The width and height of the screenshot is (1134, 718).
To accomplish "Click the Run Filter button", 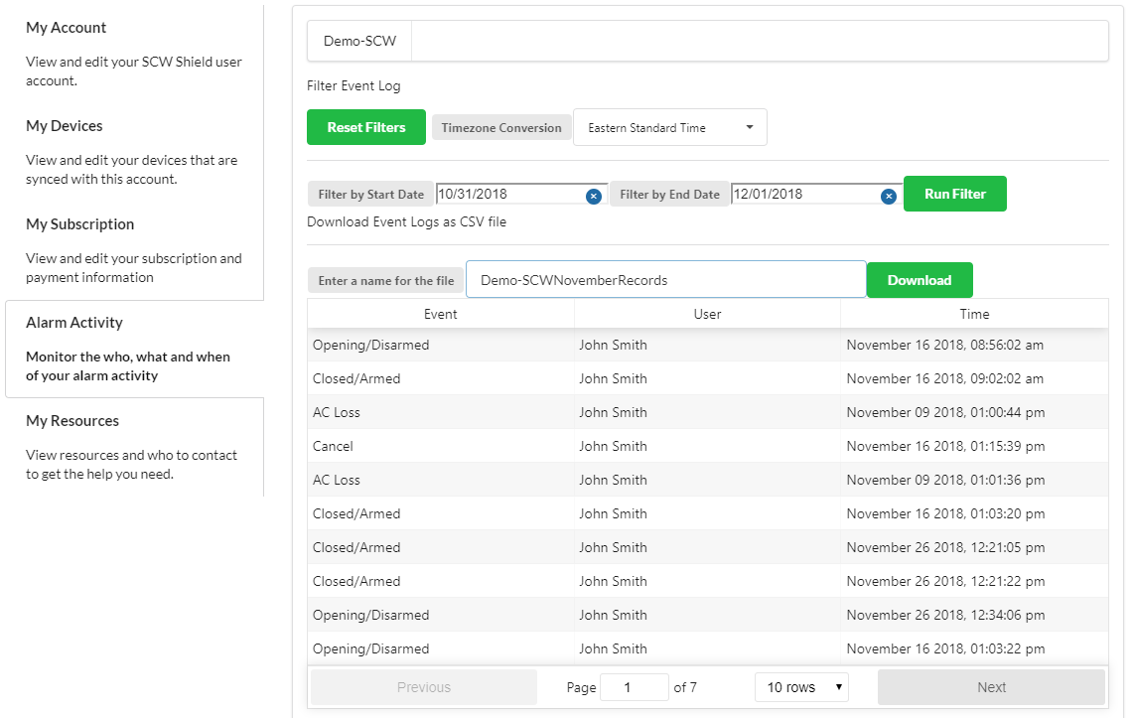I will coord(954,194).
